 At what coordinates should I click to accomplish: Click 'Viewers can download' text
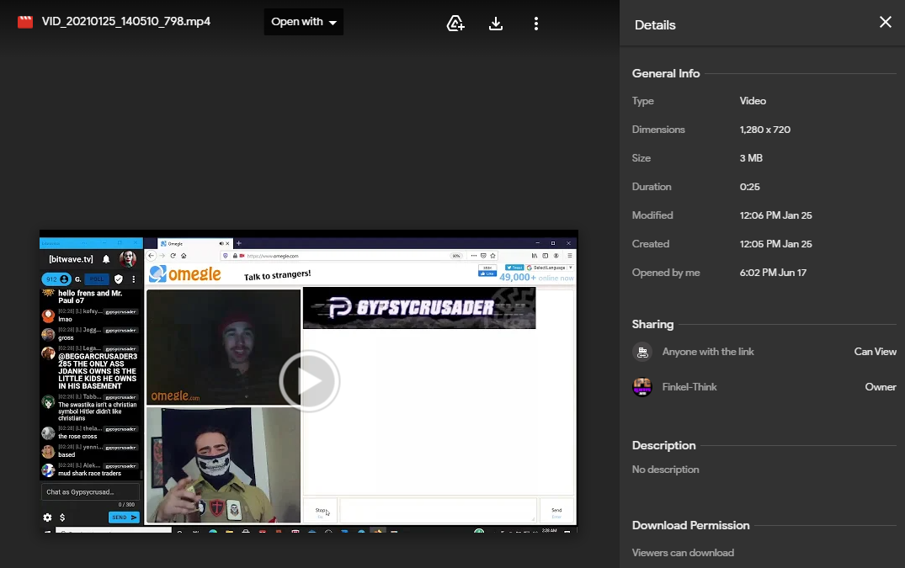coord(683,552)
